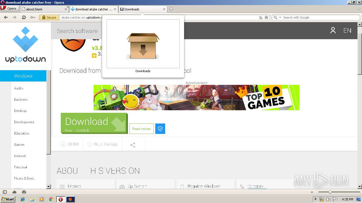The height and width of the screenshot is (203, 362).
Task: Close the Downloads tab
Action: pos(164,9)
